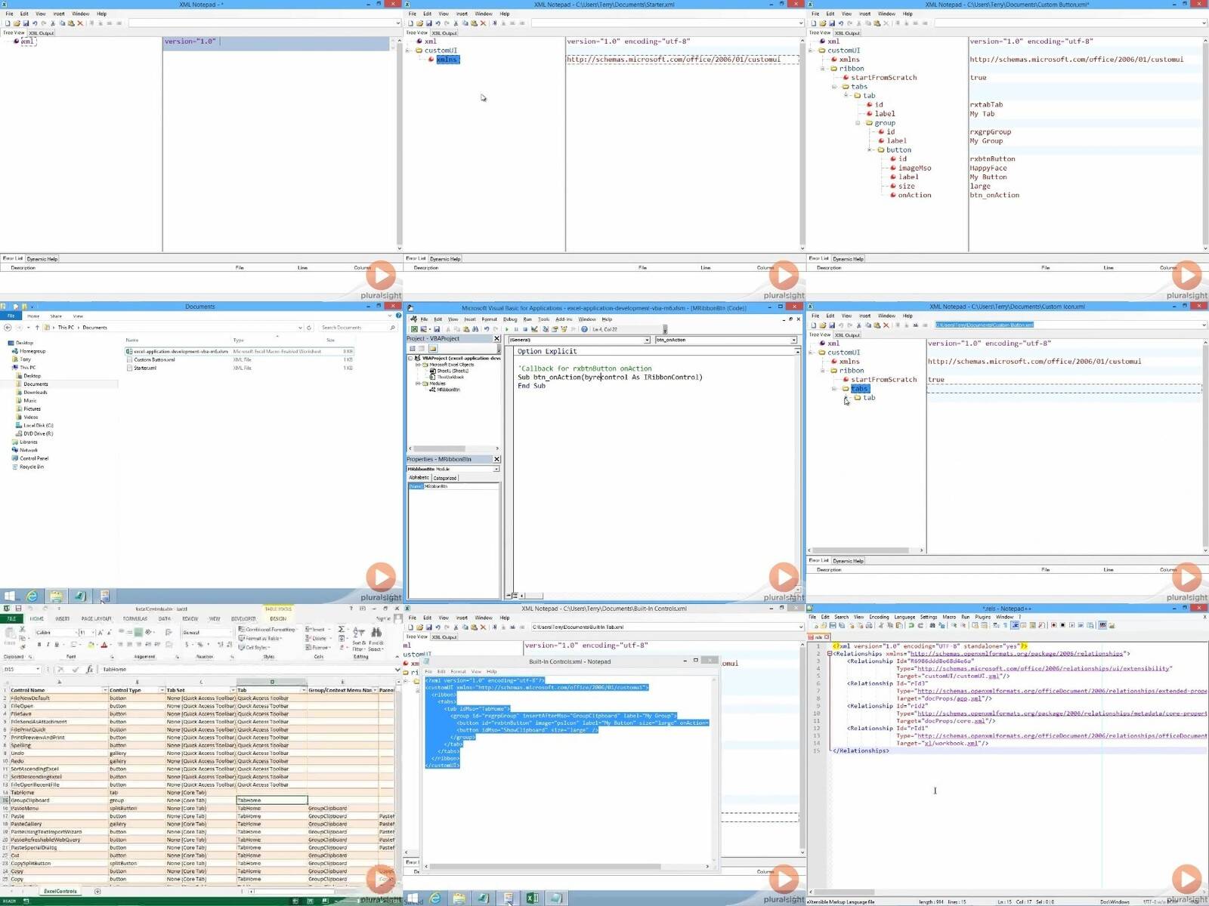Click Reset stop icon in VBA toolbar

pos(525,329)
